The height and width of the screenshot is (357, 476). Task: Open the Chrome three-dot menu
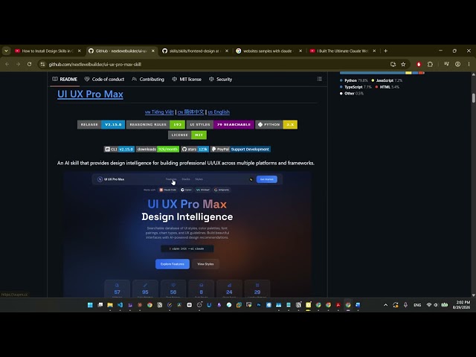[x=469, y=65]
